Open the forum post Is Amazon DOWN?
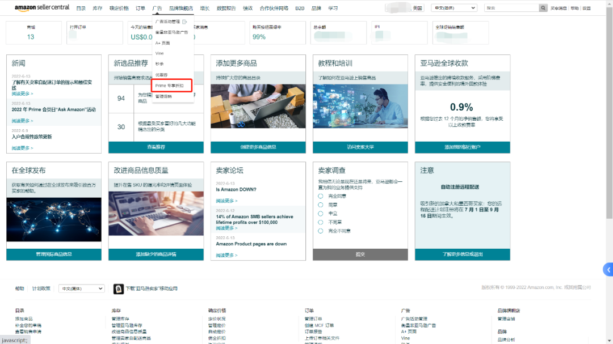The width and height of the screenshot is (613, 344). 236,189
